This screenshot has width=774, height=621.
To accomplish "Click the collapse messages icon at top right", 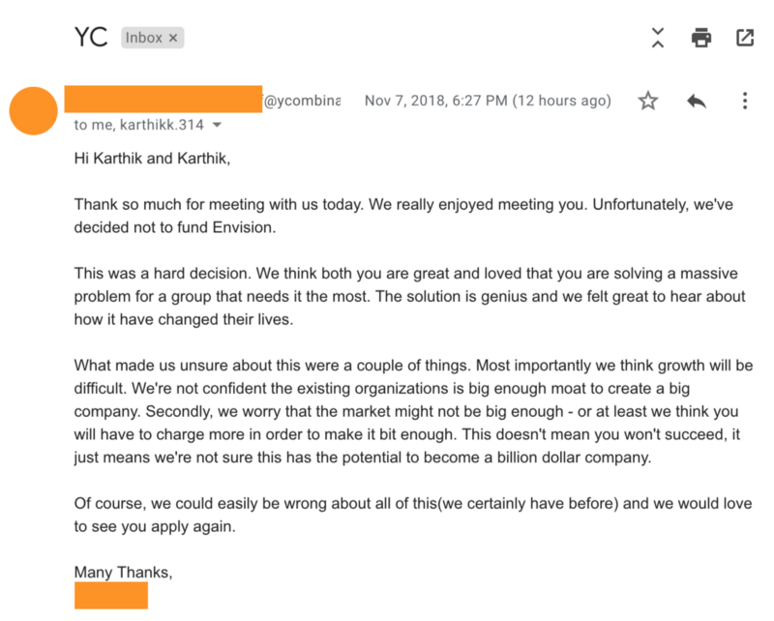I will [657, 38].
